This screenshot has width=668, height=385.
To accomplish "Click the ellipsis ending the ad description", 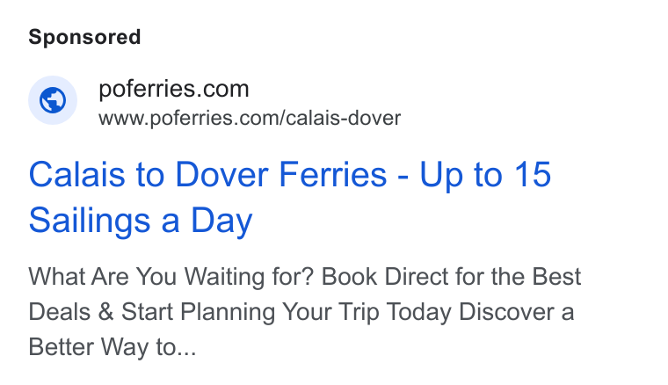I will [187, 349].
